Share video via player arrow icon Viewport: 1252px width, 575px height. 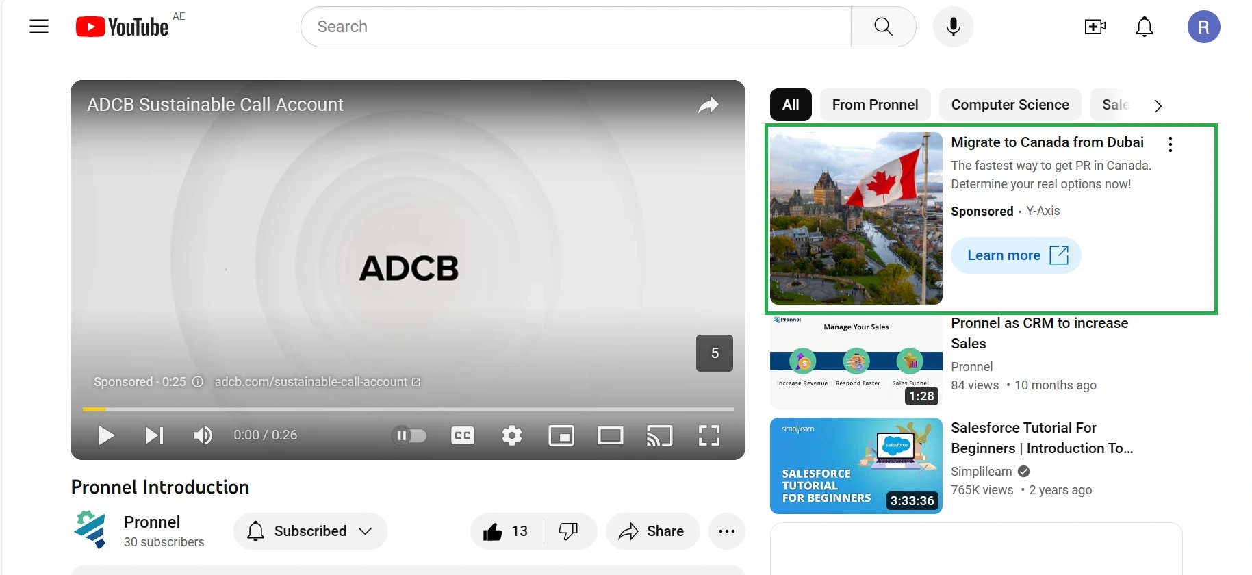708,105
